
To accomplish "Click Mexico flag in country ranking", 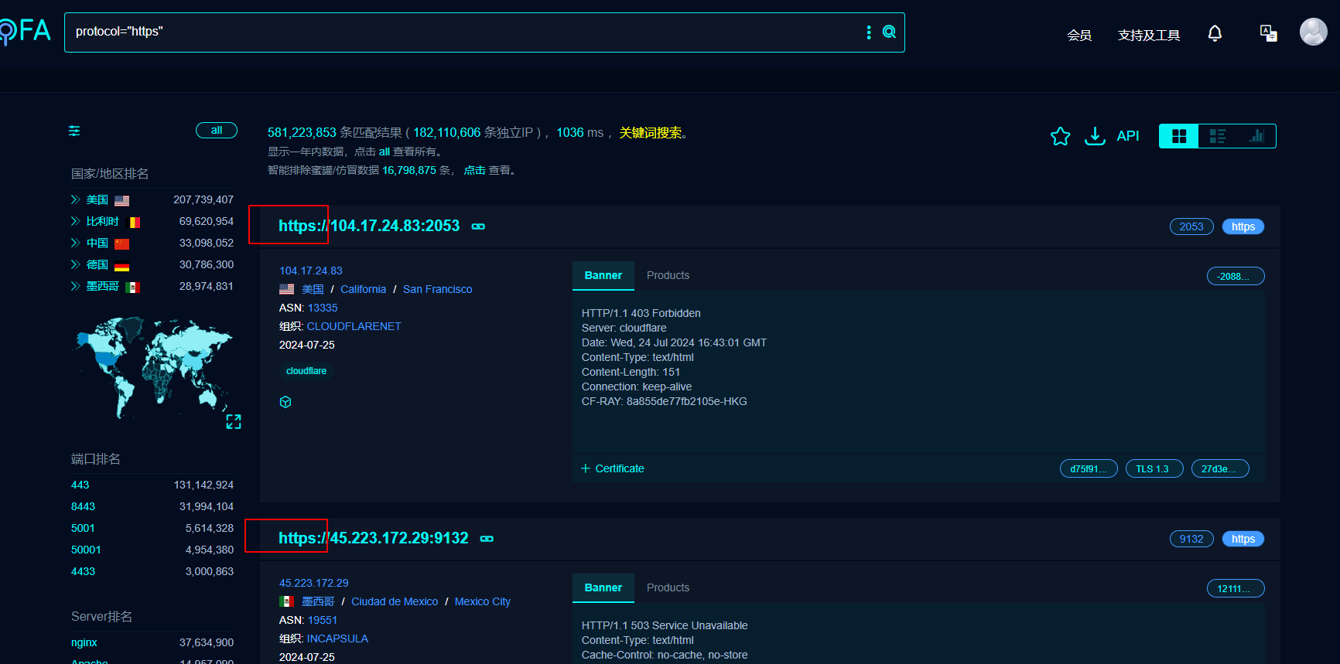I will [133, 287].
